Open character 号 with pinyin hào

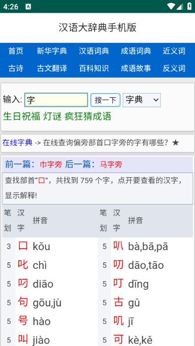tap(23, 321)
